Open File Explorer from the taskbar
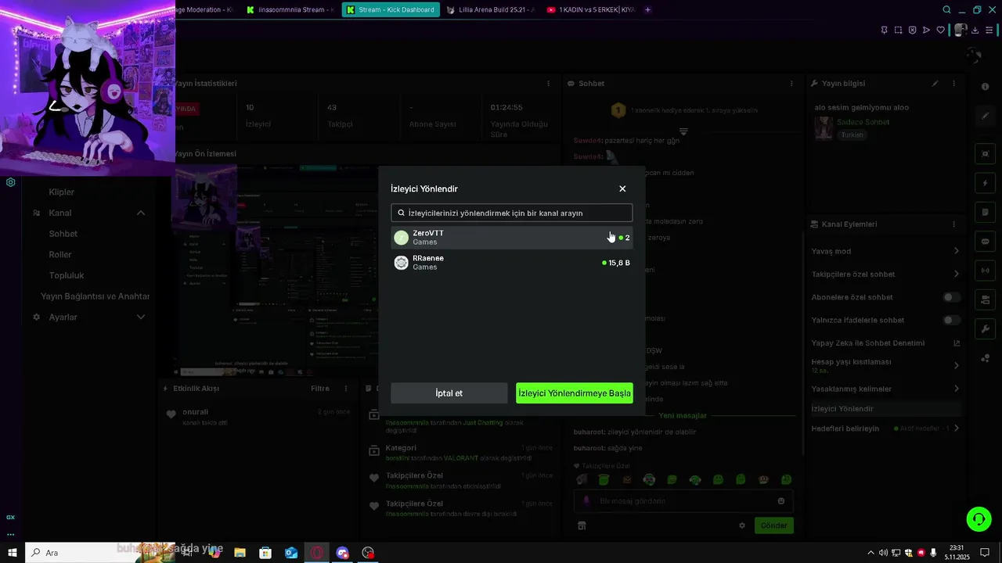This screenshot has width=1002, height=563. coord(240,553)
